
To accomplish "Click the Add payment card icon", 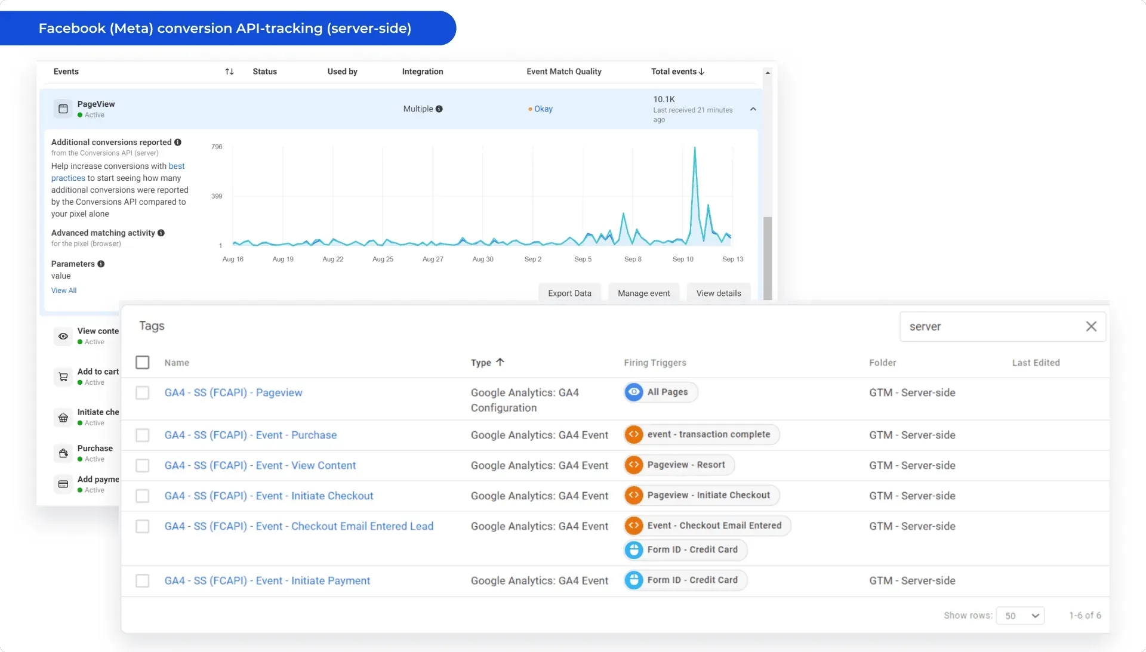I will click(63, 484).
